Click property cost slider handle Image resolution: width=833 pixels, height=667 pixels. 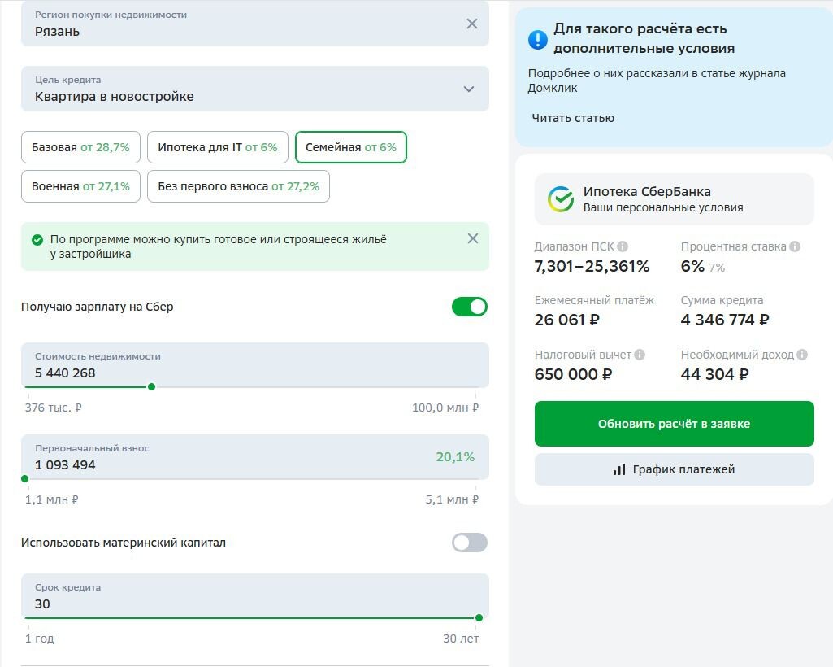[151, 386]
